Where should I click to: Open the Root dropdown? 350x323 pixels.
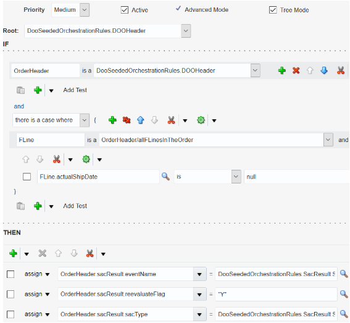[186, 31]
